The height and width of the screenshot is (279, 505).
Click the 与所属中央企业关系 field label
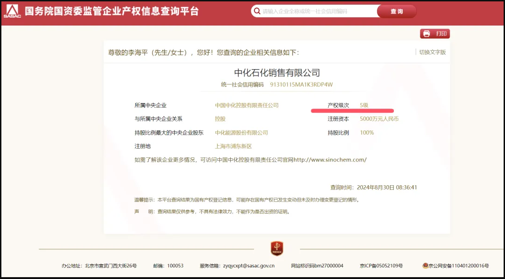click(x=159, y=119)
